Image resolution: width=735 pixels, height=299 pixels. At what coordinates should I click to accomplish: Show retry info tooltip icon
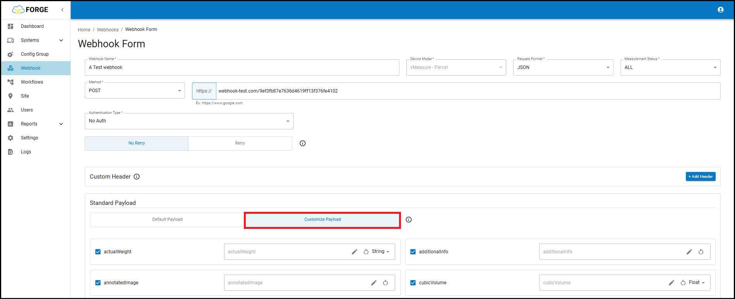tap(303, 143)
